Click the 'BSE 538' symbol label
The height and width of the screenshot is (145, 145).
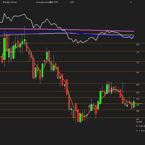click(54, 2)
